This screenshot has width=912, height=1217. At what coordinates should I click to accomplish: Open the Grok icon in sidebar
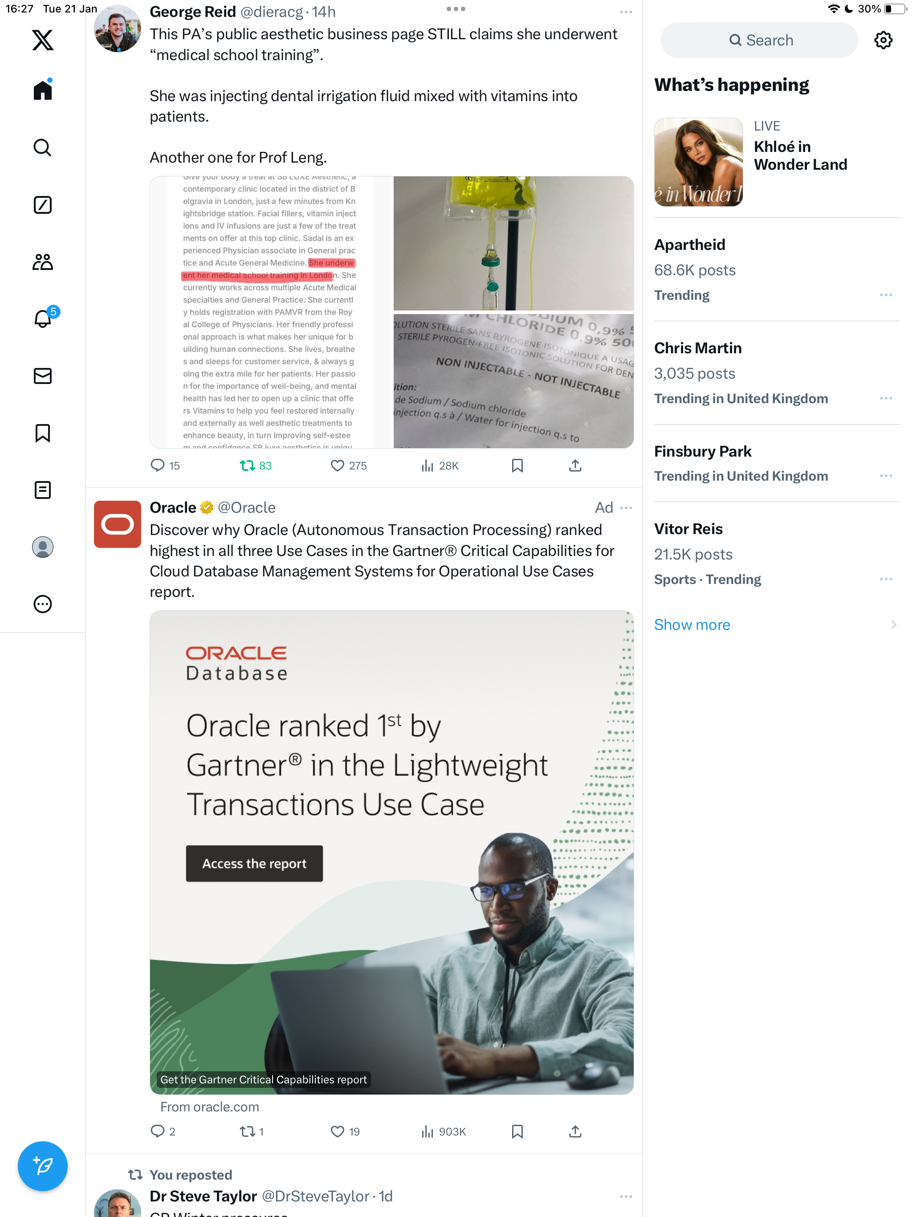(x=42, y=204)
